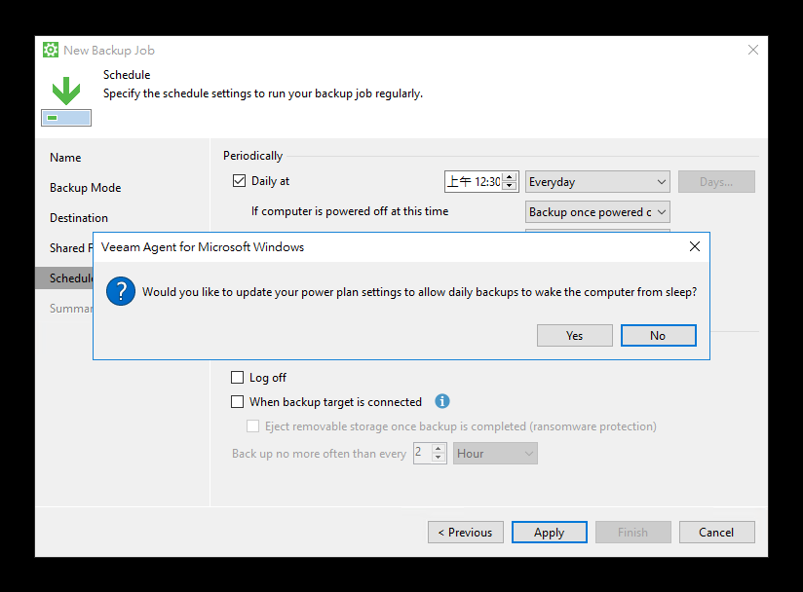Click 'If computer is powered off at this time' text

(350, 211)
